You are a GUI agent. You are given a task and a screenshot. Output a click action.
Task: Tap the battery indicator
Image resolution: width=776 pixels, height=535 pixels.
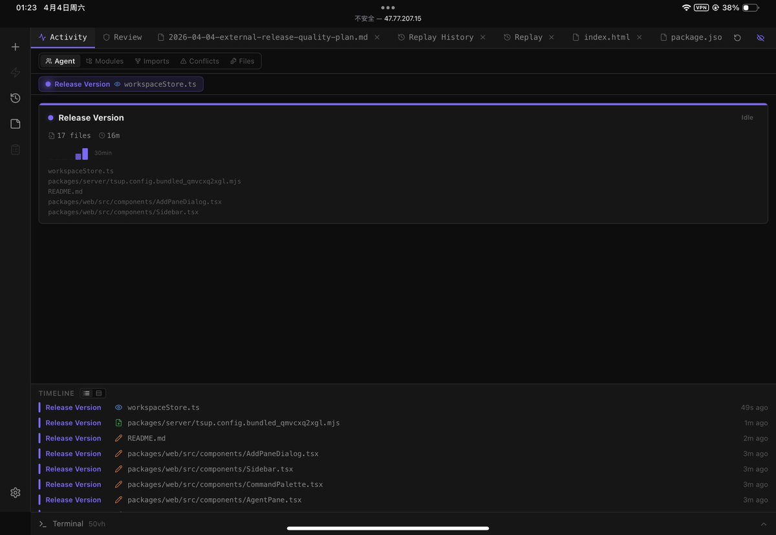point(750,8)
